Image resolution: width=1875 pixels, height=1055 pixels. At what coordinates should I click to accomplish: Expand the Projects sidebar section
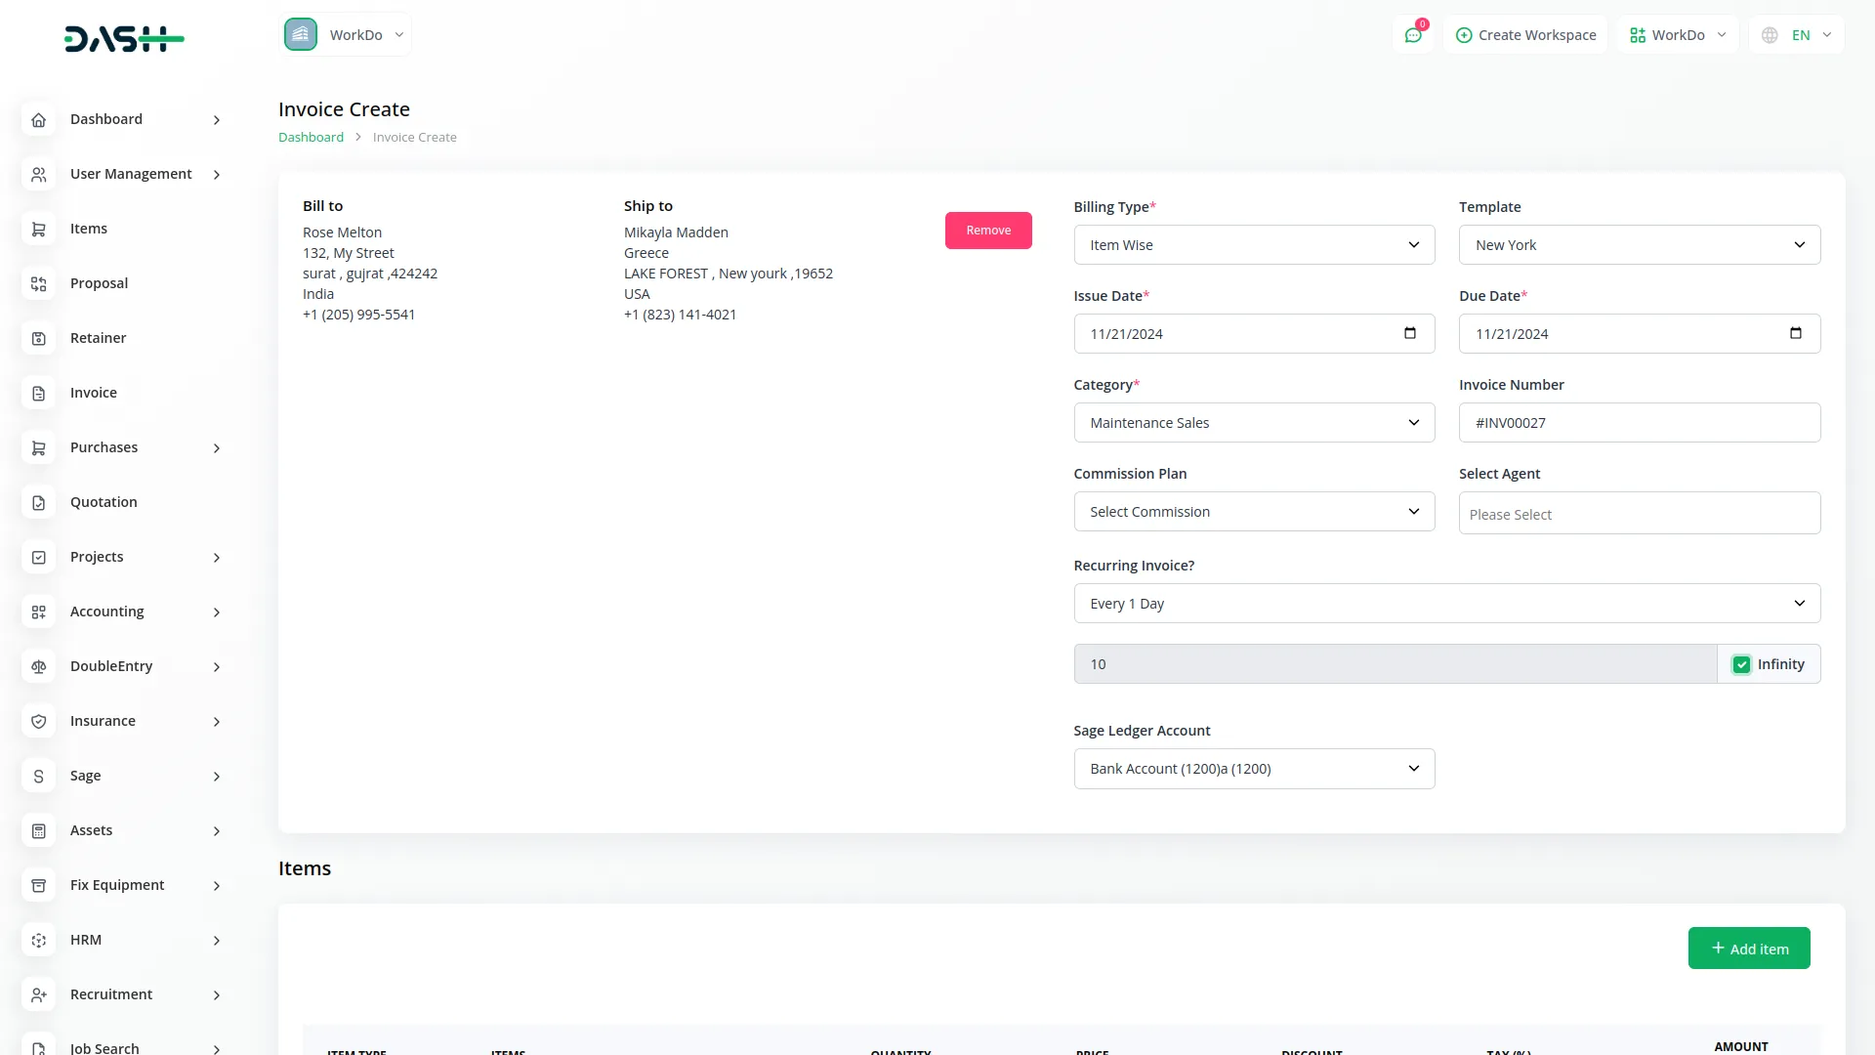coord(96,557)
